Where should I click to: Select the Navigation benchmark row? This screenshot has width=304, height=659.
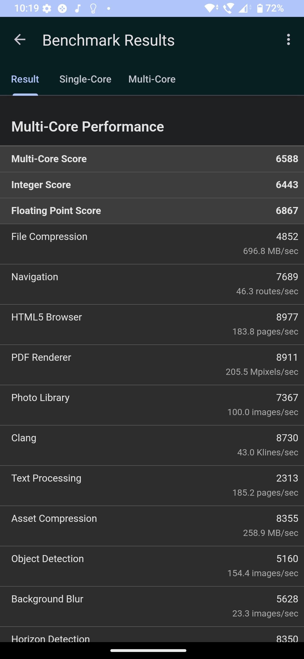pos(152,284)
